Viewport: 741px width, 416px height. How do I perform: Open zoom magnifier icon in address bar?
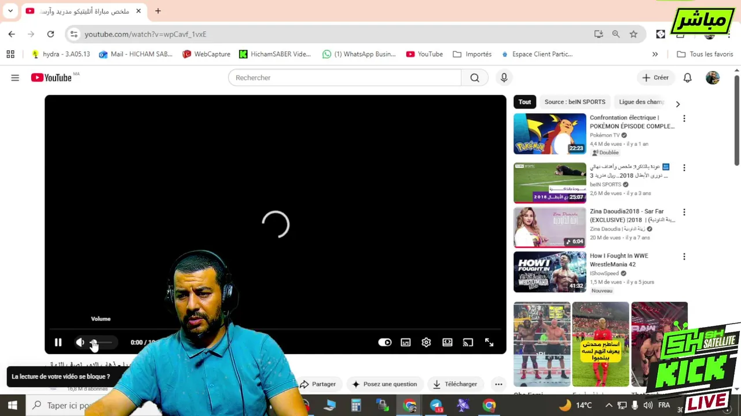(x=616, y=34)
